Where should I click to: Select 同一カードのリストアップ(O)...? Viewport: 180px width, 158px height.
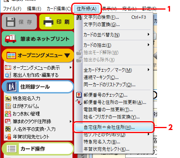(x=114, y=85)
